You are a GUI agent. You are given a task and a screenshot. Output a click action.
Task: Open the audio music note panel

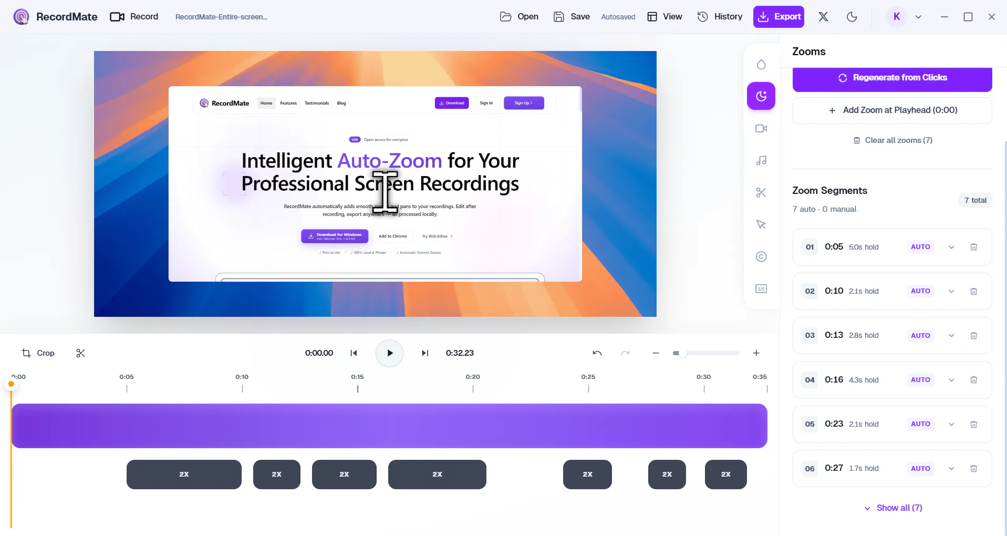pos(761,160)
